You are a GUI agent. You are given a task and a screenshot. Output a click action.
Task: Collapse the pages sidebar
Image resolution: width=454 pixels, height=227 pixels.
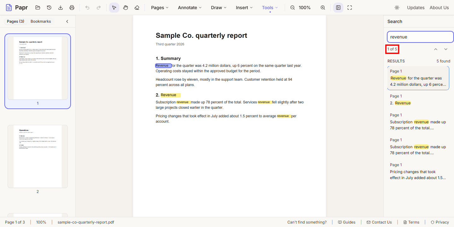pos(67,21)
